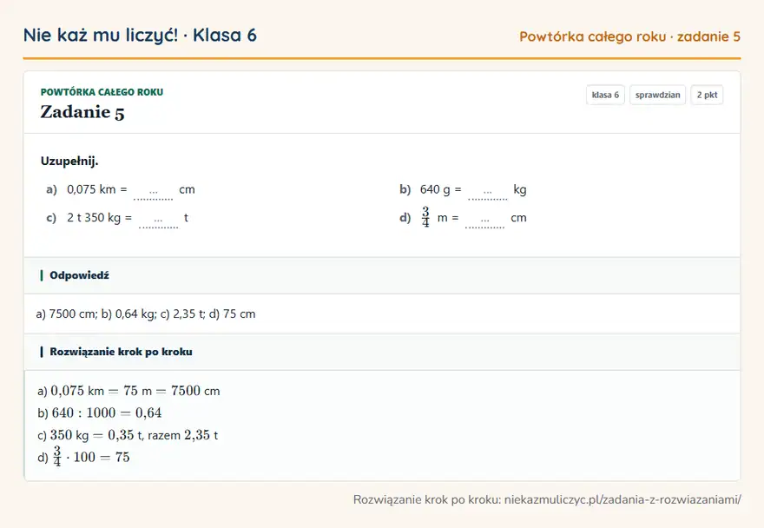Click 'Powtórka całego roku · zadanie 5' header text
The image size is (764, 528).
tap(629, 36)
